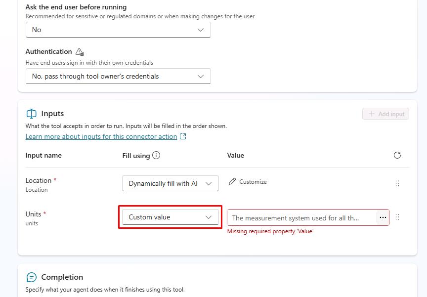Click the Customize pencil icon
The image size is (427, 297).
[x=232, y=182]
